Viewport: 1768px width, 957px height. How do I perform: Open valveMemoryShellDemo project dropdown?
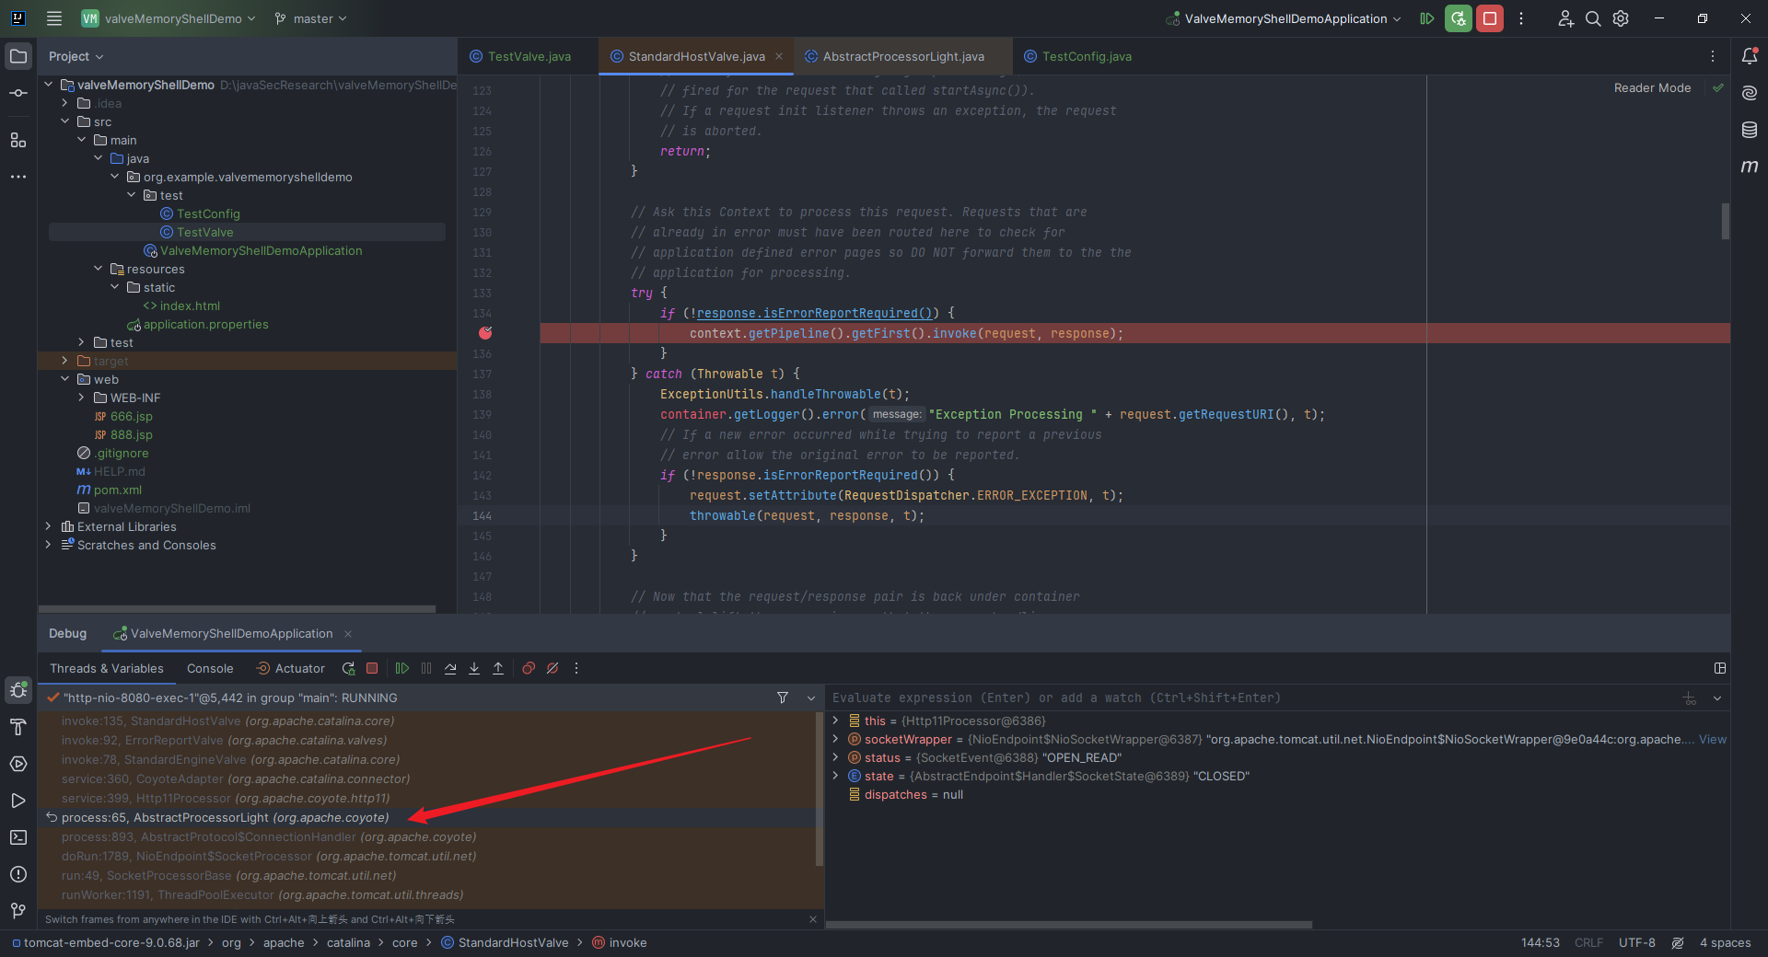[x=168, y=18]
